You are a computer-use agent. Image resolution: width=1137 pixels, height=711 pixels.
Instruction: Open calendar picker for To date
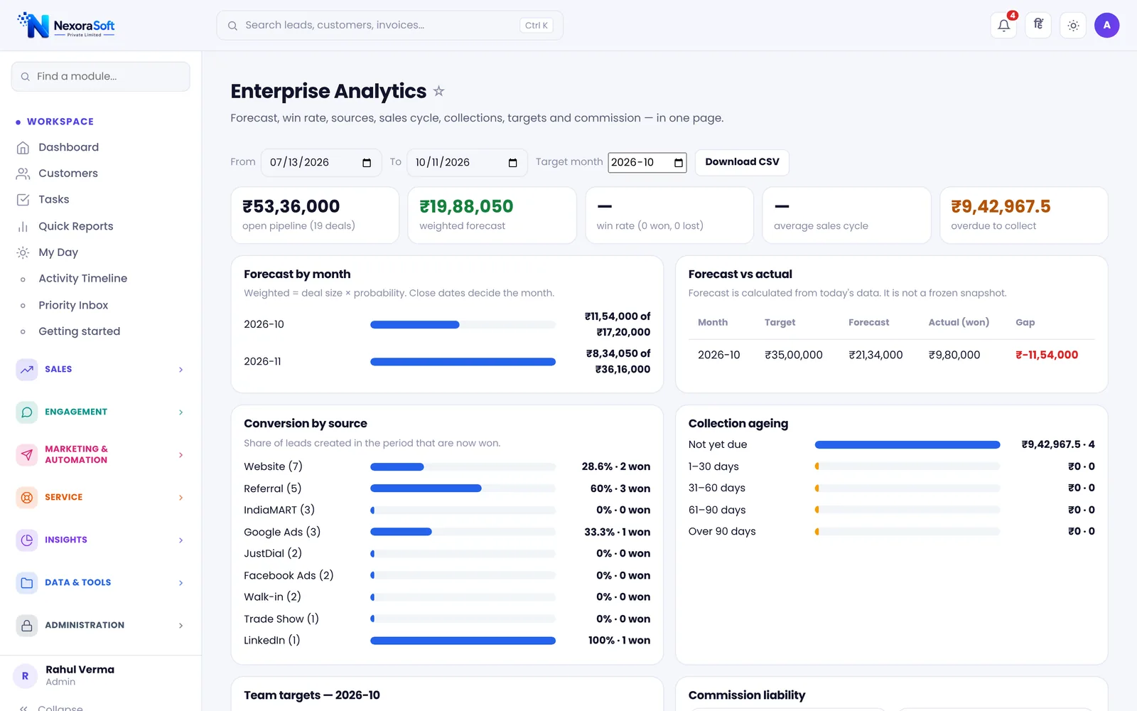tap(513, 163)
